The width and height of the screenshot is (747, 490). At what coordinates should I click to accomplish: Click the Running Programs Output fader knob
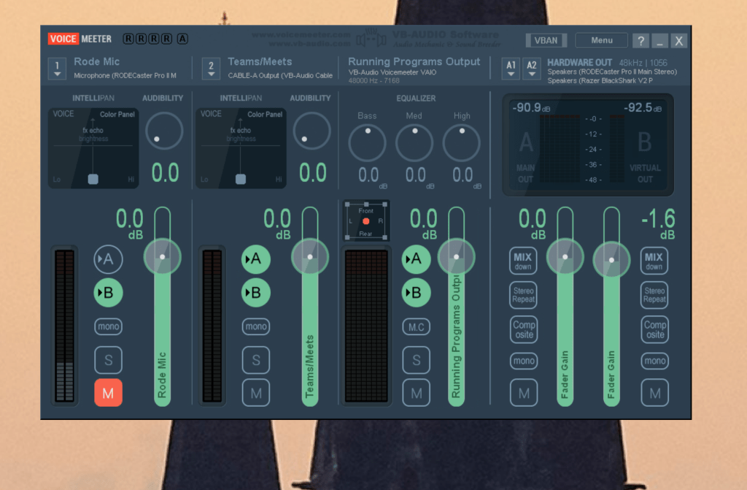pyautogui.click(x=457, y=257)
